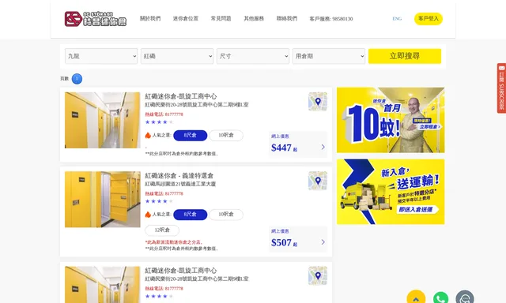Click address 紅磡馬頭圍道21號義達工業大廈
Screen dimensions: 506x303
180,184
